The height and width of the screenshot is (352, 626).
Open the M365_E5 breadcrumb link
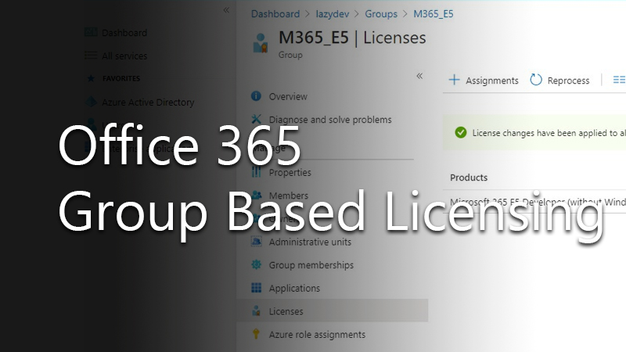(434, 14)
